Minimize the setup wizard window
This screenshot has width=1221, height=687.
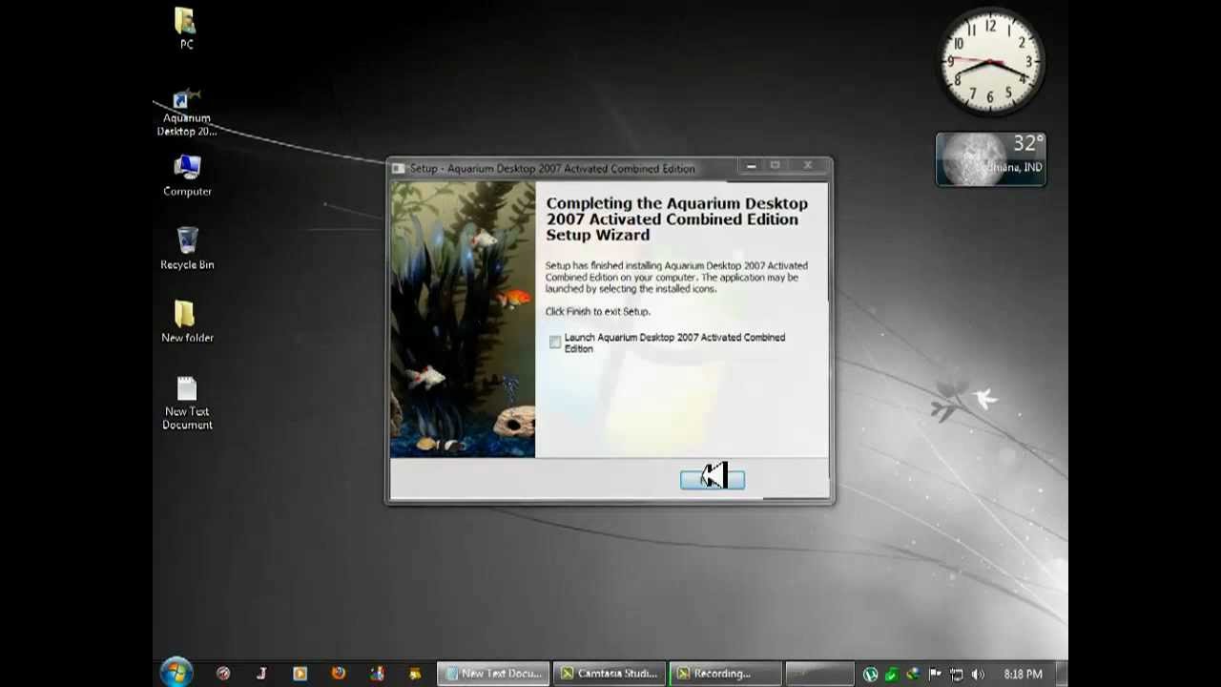tap(752, 166)
